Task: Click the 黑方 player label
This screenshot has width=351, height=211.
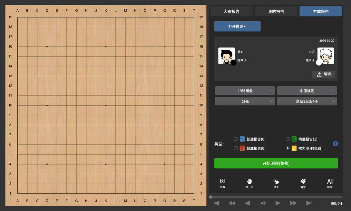Action: pyautogui.click(x=240, y=52)
